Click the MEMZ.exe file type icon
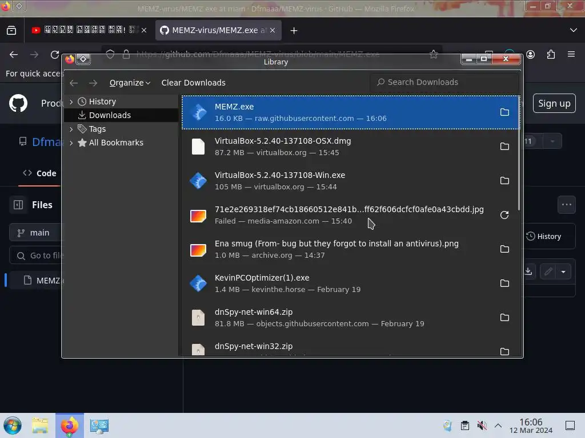The height and width of the screenshot is (438, 585). click(198, 112)
